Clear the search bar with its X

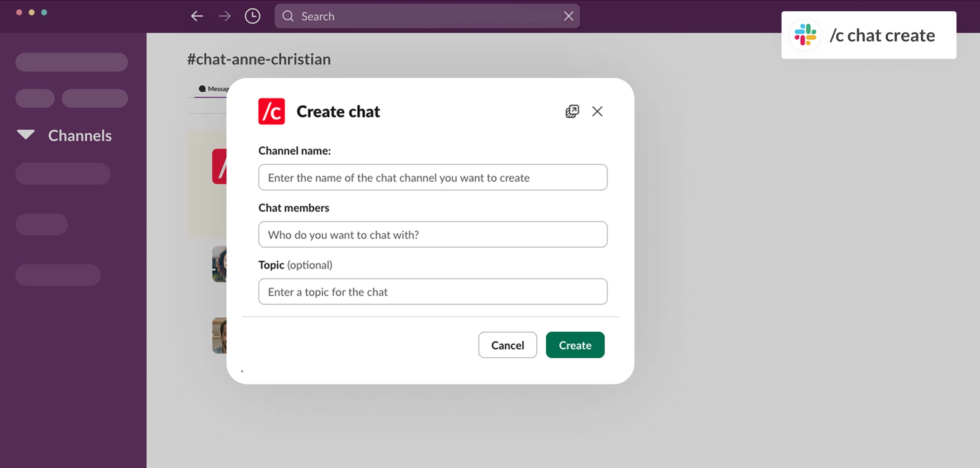pyautogui.click(x=568, y=16)
